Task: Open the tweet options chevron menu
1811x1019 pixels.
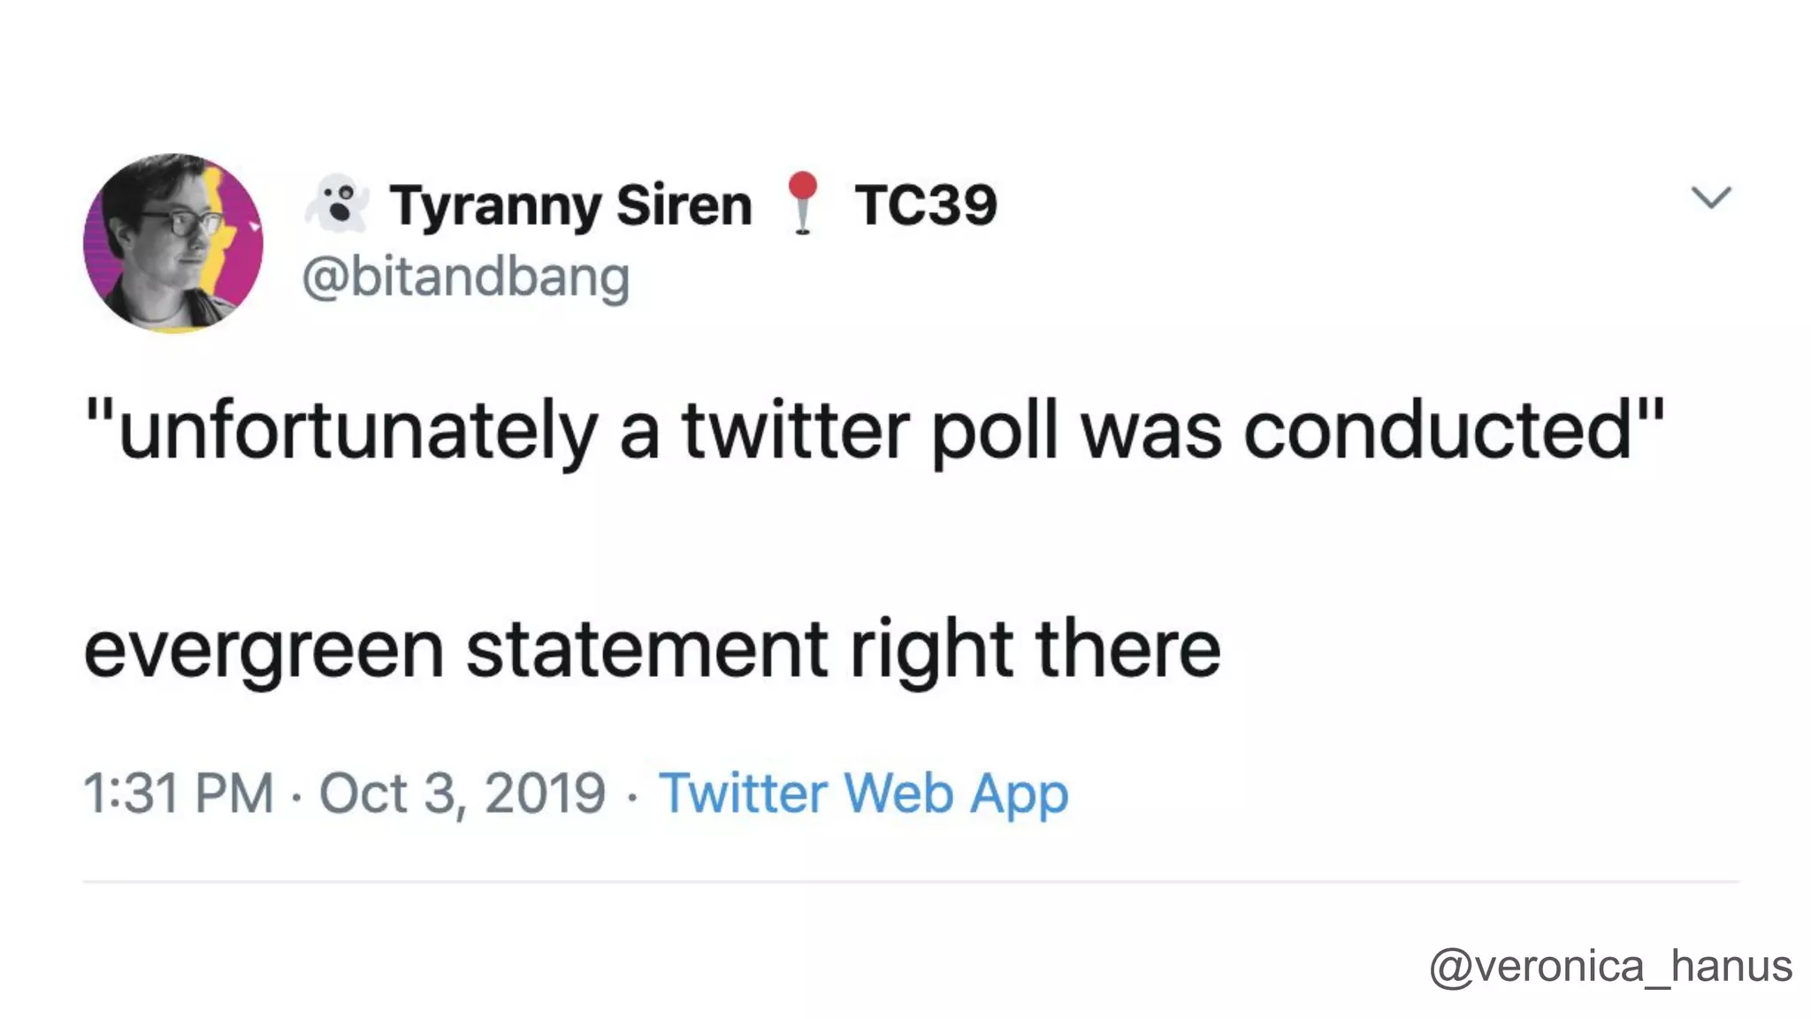Action: [x=1710, y=196]
